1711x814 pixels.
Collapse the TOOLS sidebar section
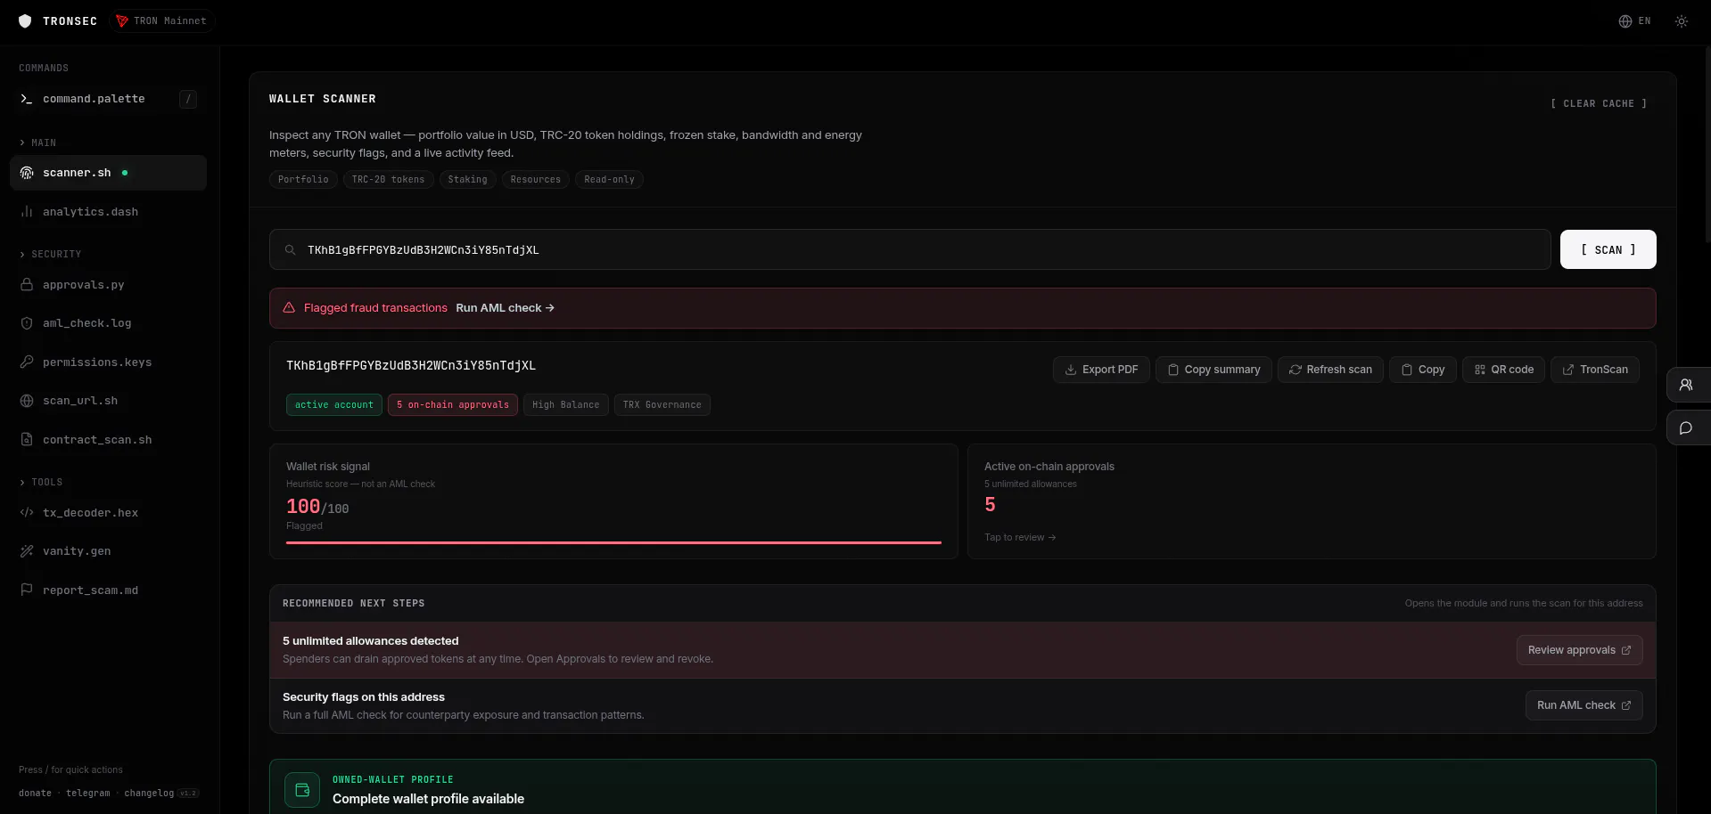point(41,483)
